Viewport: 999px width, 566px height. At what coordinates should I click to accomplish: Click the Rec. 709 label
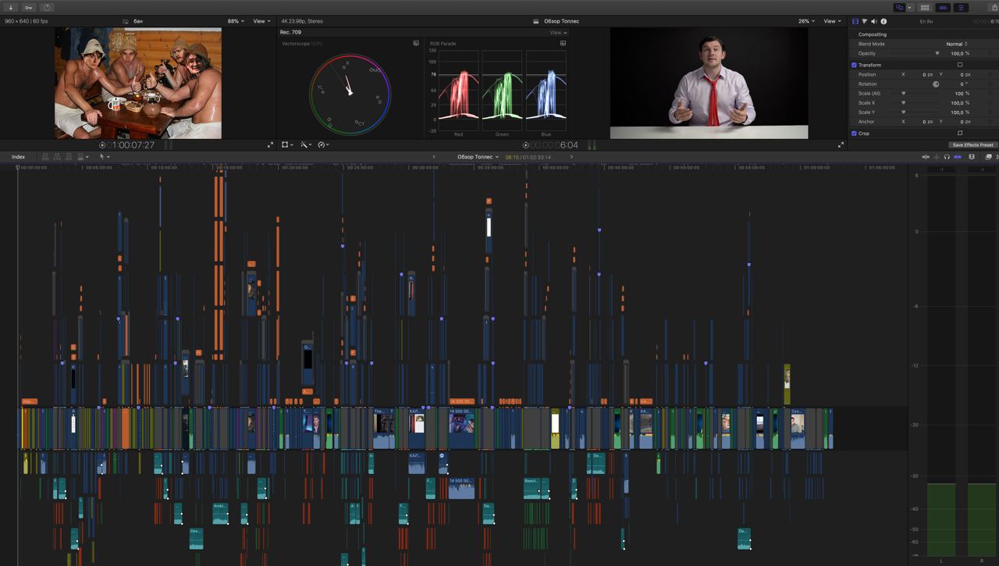(x=290, y=32)
